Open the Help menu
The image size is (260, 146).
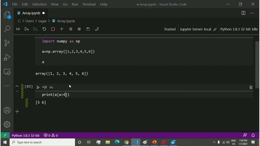[x=104, y=4]
